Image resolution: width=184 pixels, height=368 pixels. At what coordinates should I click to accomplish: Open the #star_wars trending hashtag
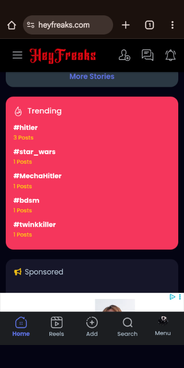tap(34, 152)
